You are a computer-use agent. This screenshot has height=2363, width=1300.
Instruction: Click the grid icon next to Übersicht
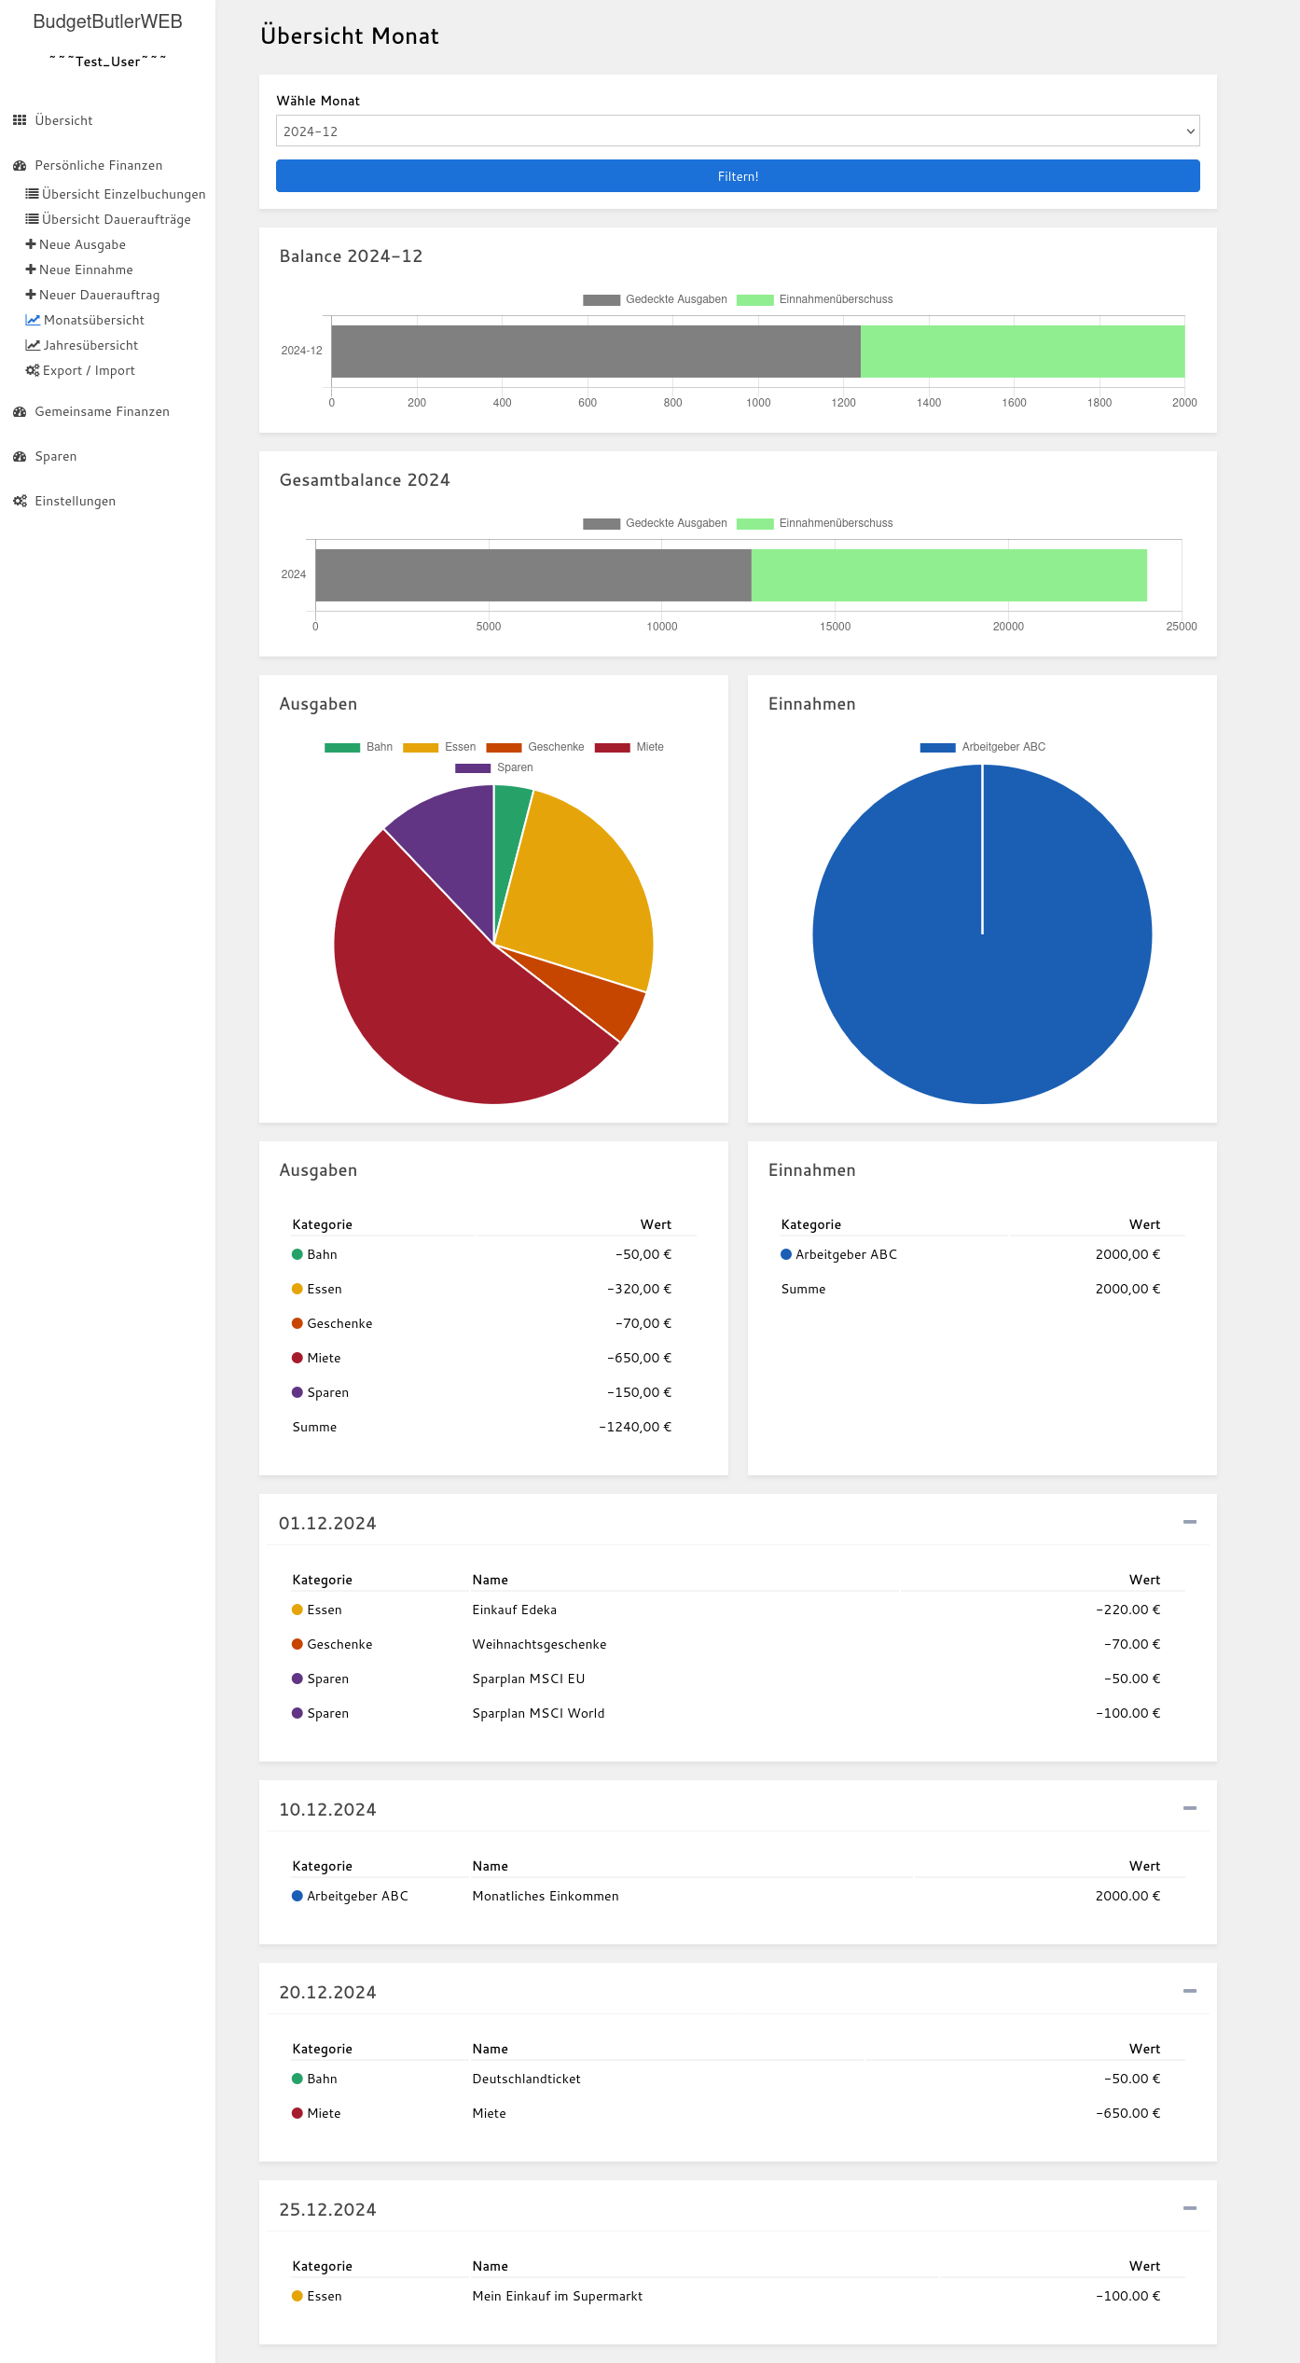click(20, 120)
